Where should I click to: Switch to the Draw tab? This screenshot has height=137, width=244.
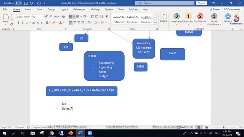pyautogui.click(x=39, y=10)
